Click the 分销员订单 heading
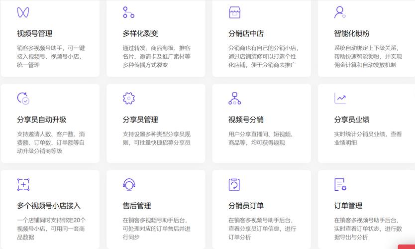 246,206
